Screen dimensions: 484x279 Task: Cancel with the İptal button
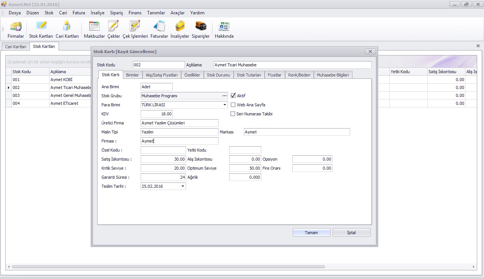coord(352,233)
